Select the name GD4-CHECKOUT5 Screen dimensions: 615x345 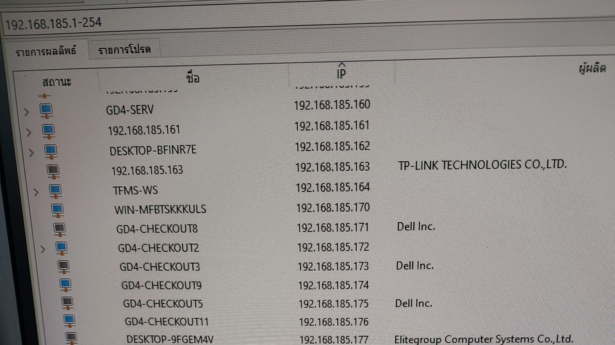163,303
